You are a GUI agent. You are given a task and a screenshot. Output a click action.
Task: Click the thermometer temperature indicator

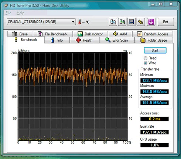coord(79,22)
